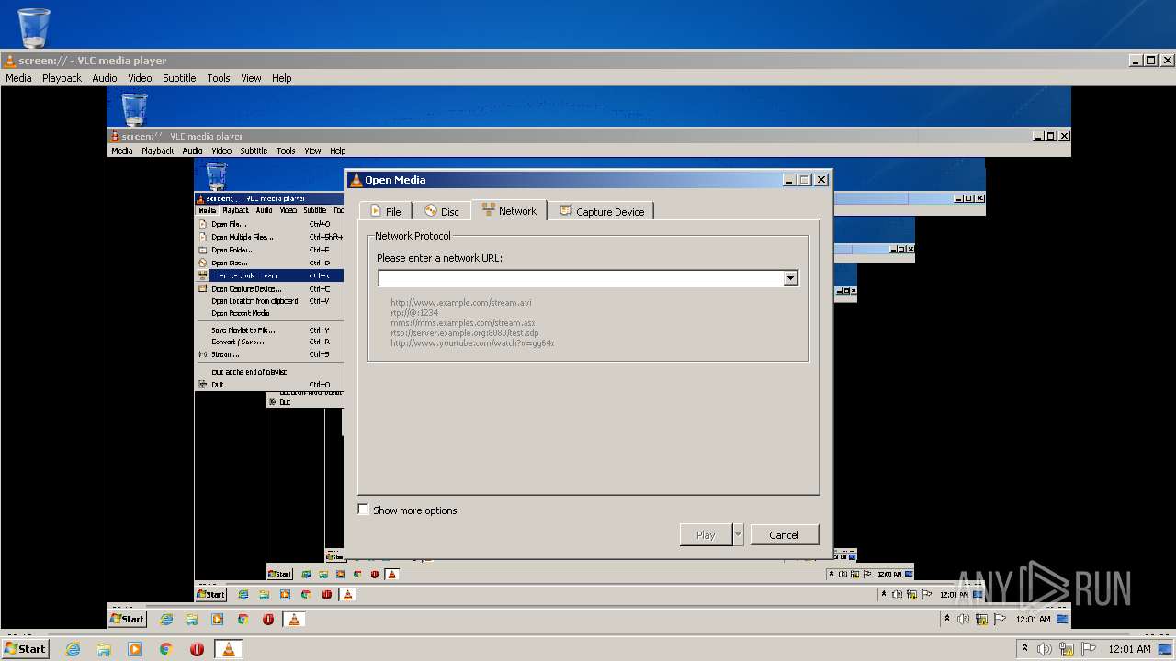
Task: Show hidden system tray icons
Action: pos(1024,648)
